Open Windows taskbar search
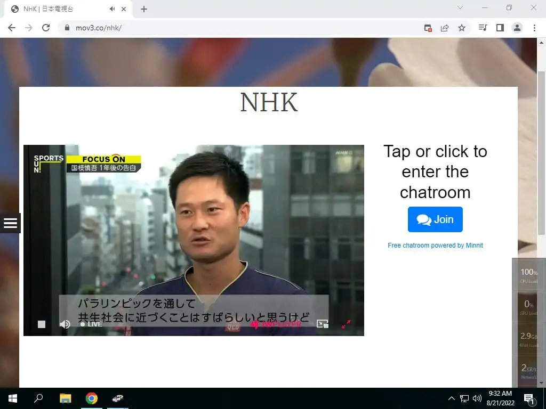The image size is (546, 409). [x=38, y=398]
